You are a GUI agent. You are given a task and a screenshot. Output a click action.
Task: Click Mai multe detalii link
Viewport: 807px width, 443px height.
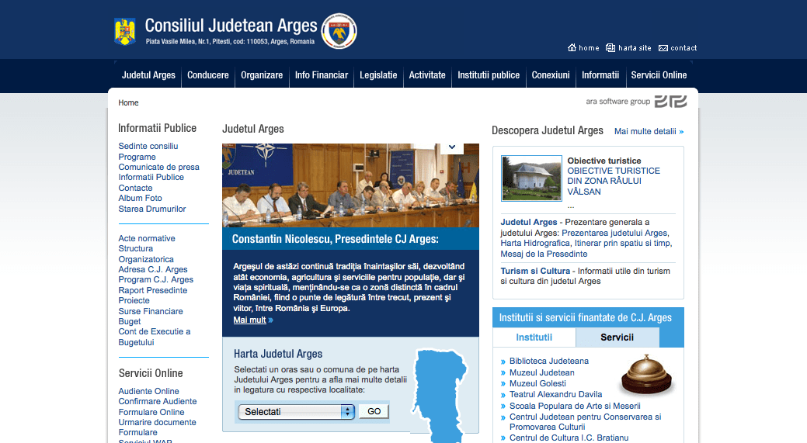click(649, 132)
